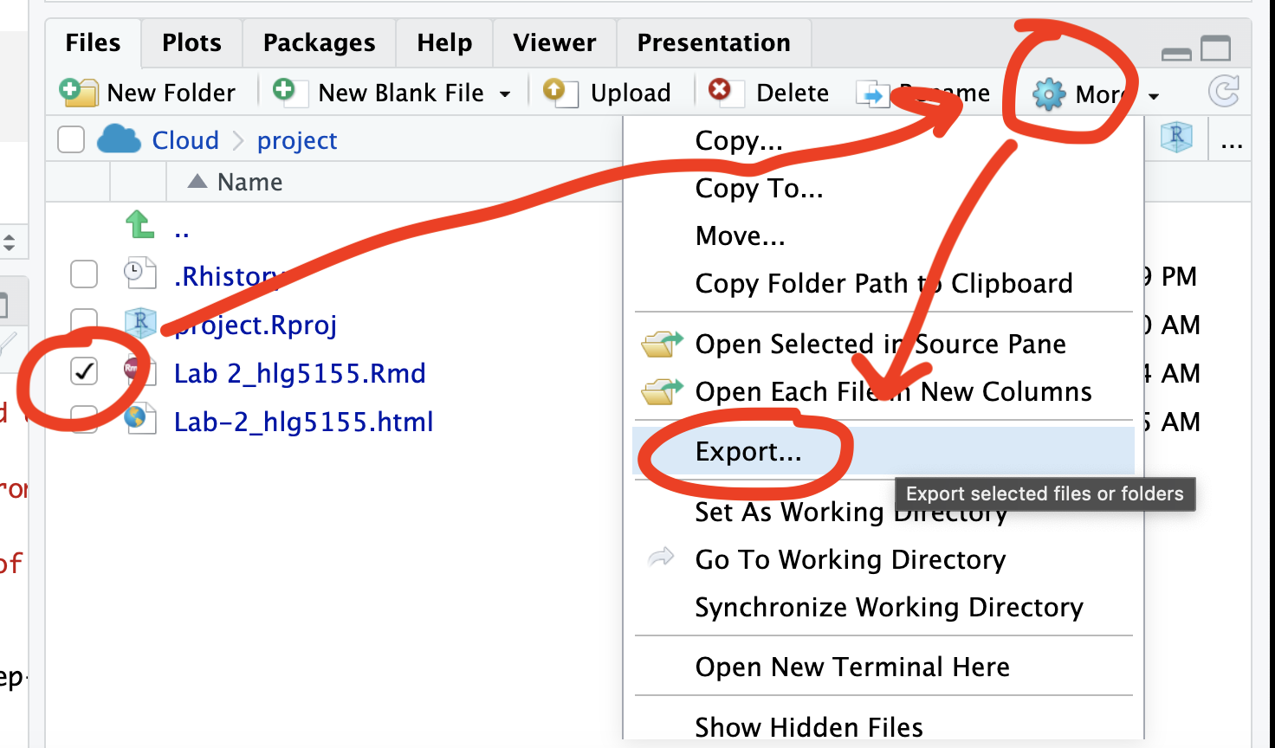
Task: Click the Rename file icon
Action: coord(871,93)
